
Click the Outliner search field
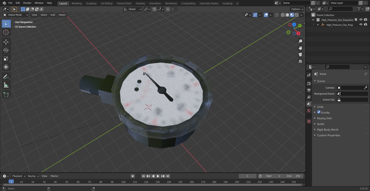[x=340, y=9]
